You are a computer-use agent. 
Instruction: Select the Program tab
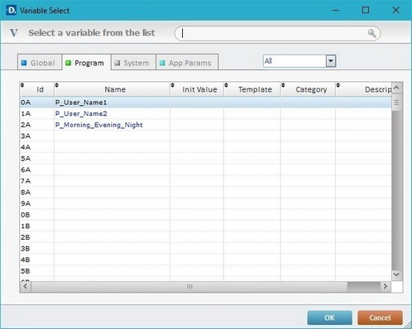(87, 63)
